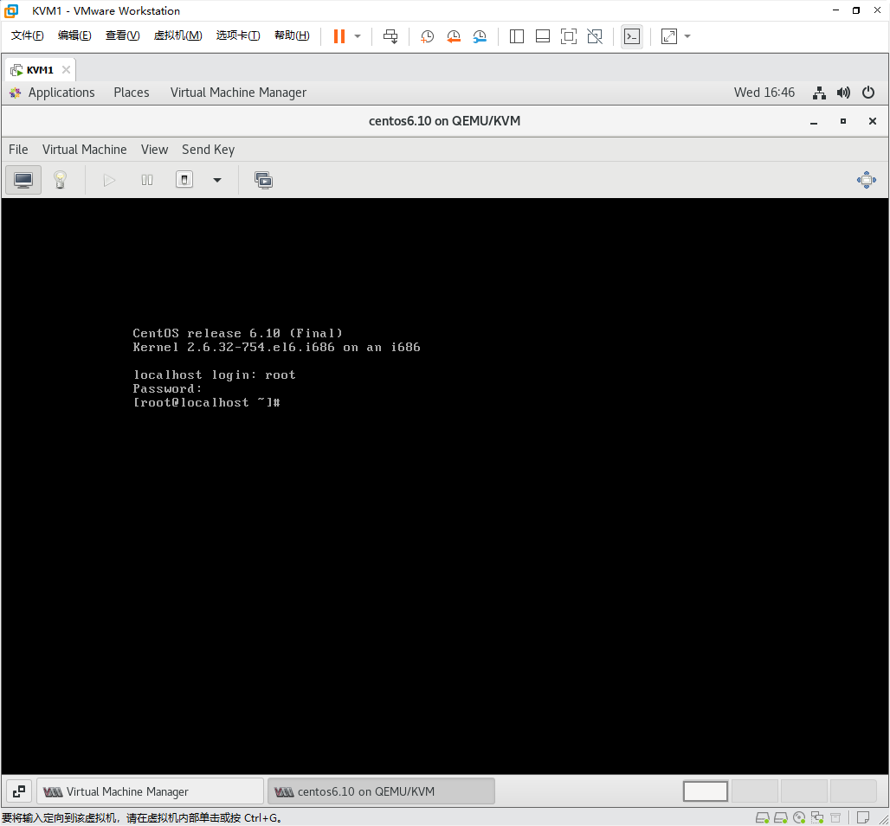
Task: Select the centos6.10 on QEMU/KVM taskbar button
Action: pos(381,791)
